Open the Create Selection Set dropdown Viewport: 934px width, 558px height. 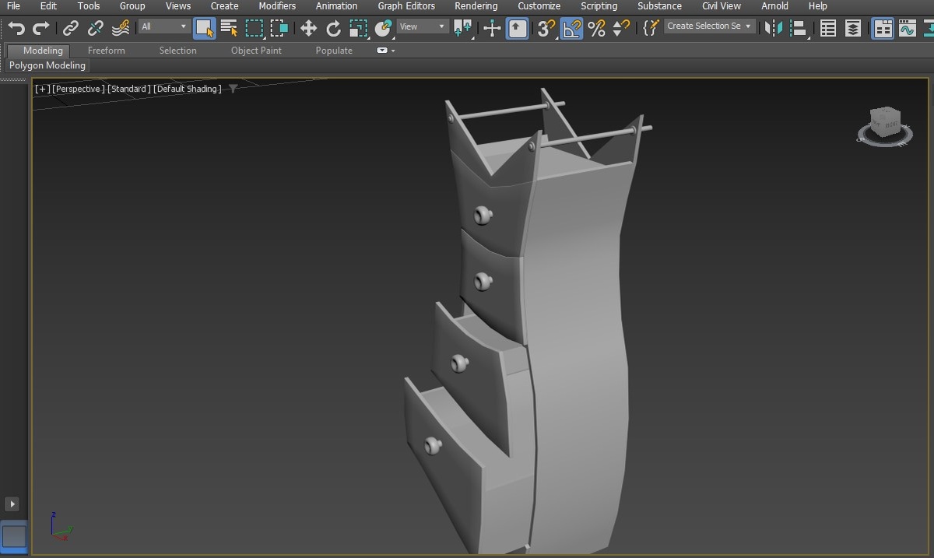click(709, 26)
